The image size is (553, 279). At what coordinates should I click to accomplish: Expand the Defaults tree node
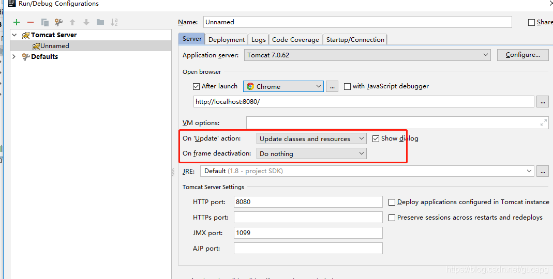(x=14, y=56)
